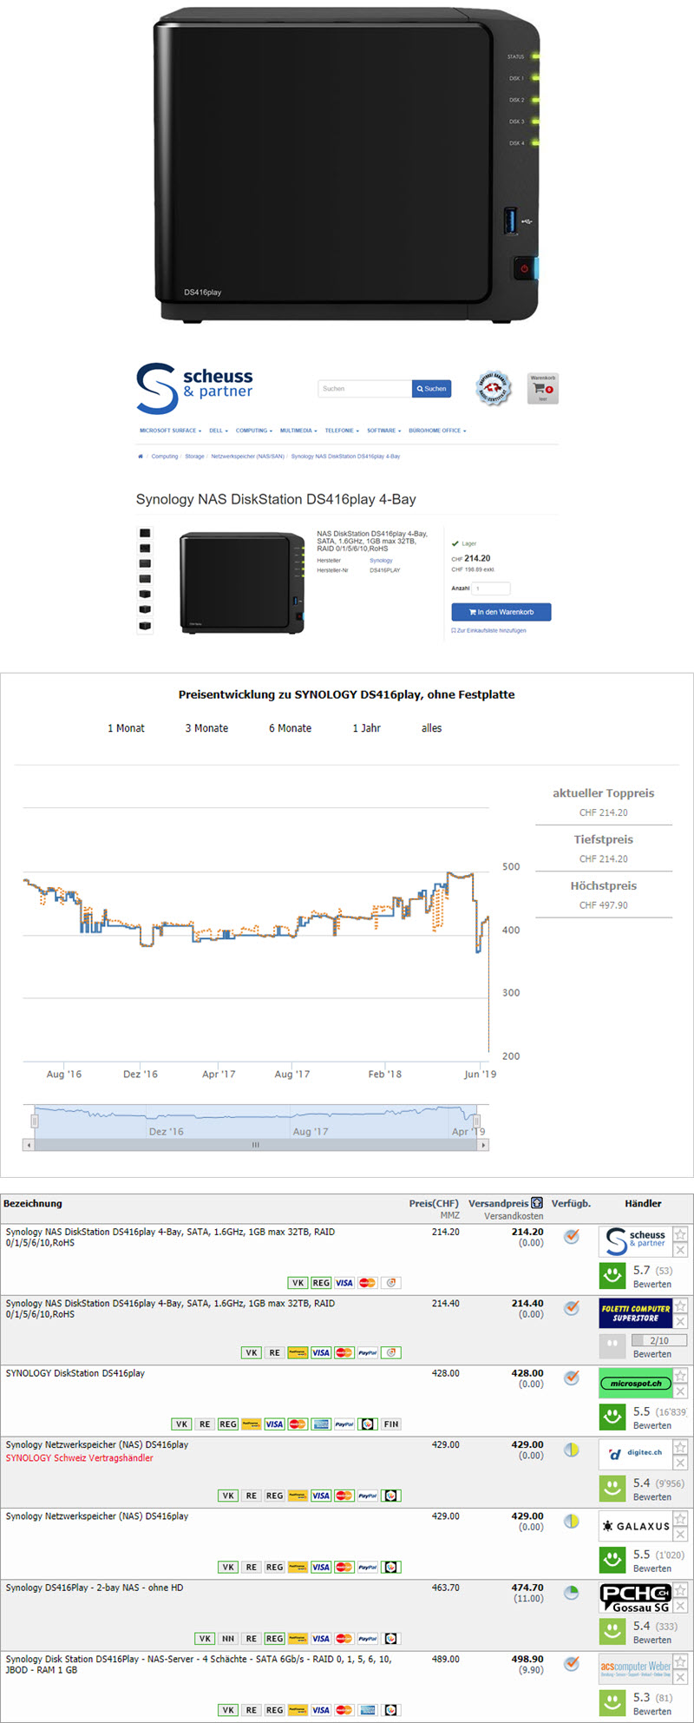Click the In den Warenkorb button
694x1723 pixels.
point(501,612)
